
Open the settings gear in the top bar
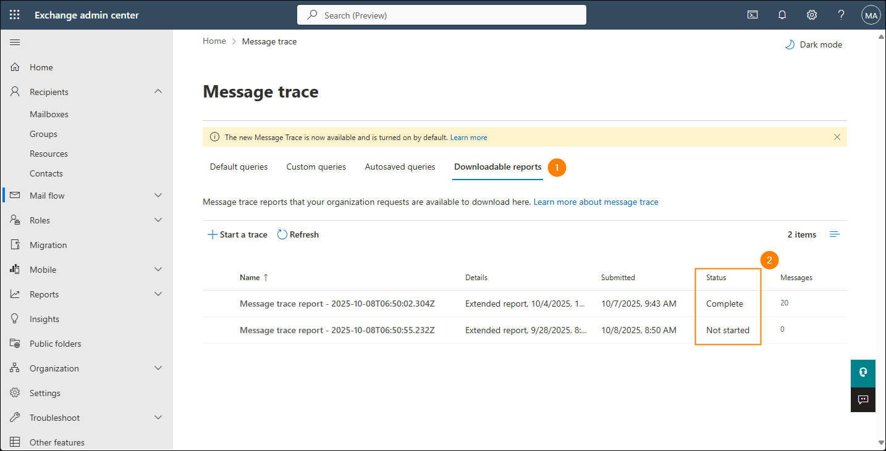point(811,14)
